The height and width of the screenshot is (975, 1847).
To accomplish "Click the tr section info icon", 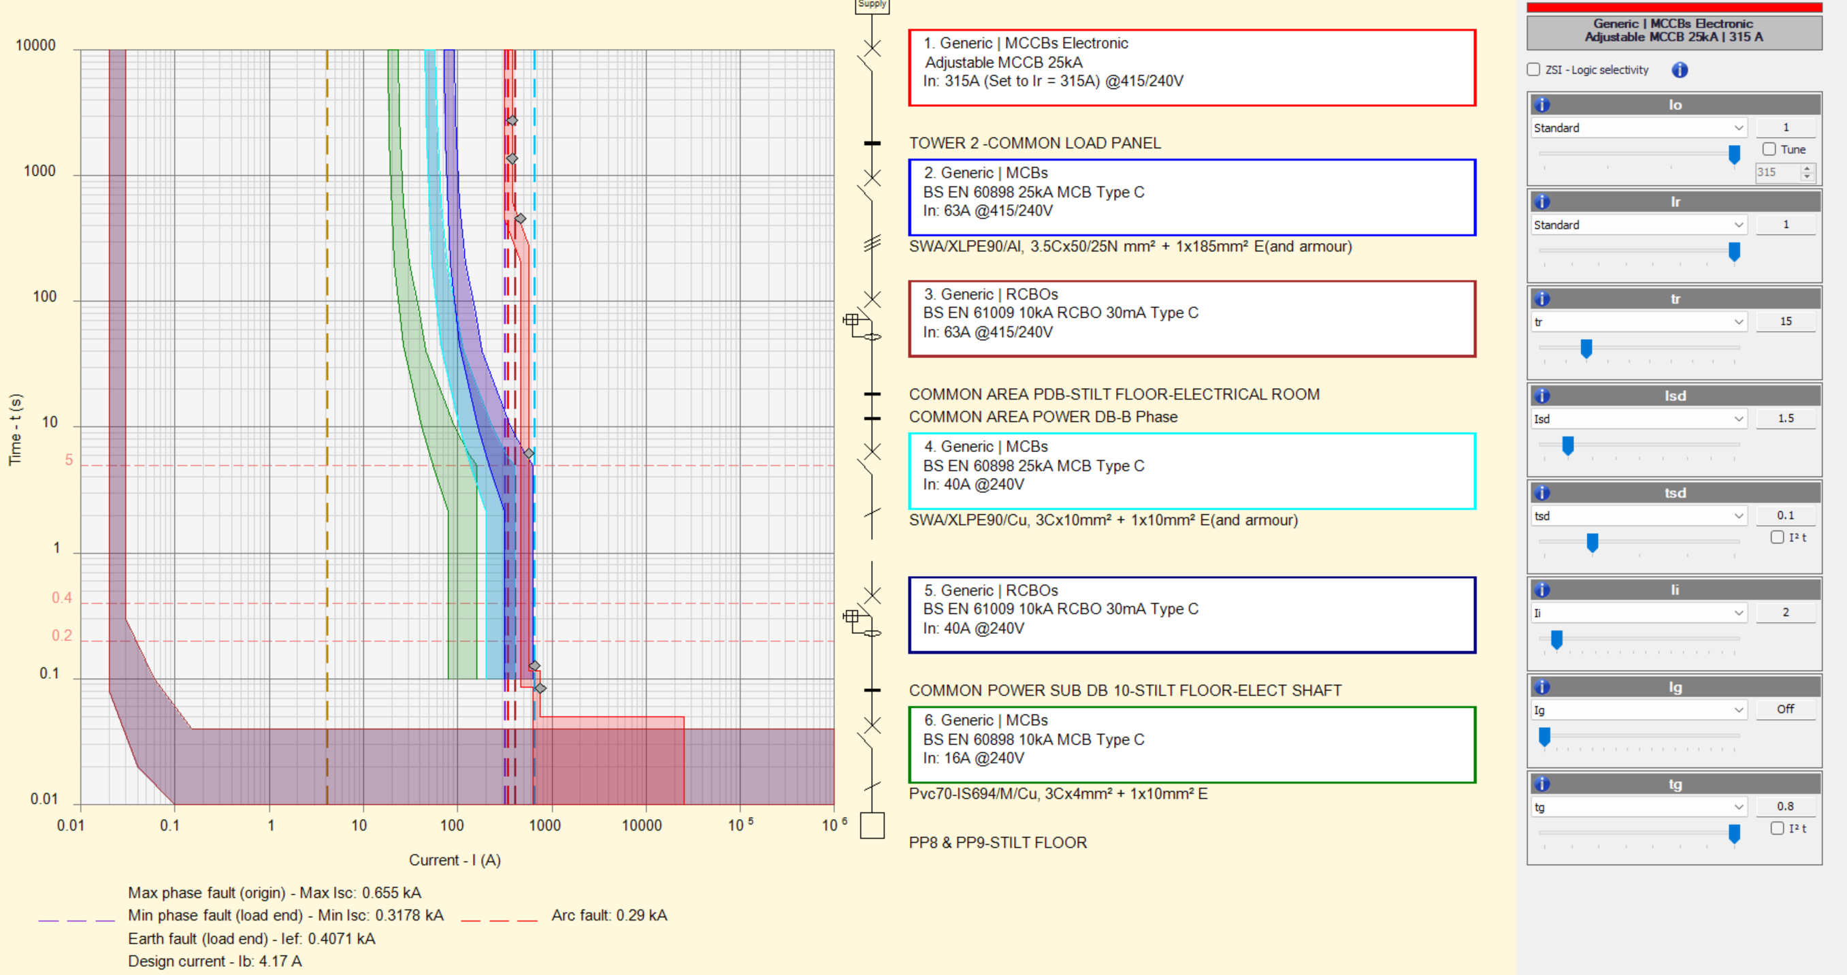I will tap(1542, 298).
